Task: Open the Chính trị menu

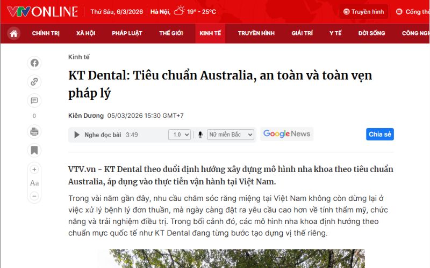Action: (46, 33)
